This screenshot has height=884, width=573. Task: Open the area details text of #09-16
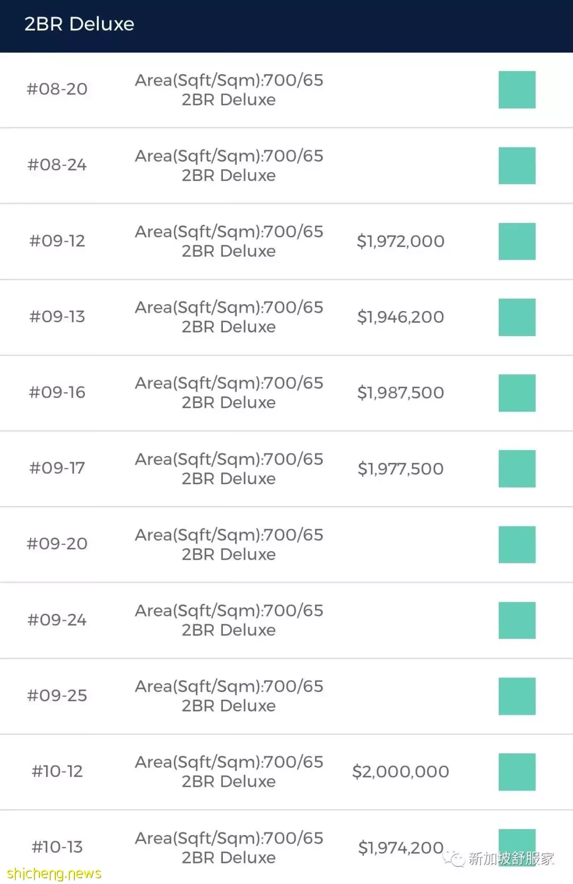(x=229, y=392)
